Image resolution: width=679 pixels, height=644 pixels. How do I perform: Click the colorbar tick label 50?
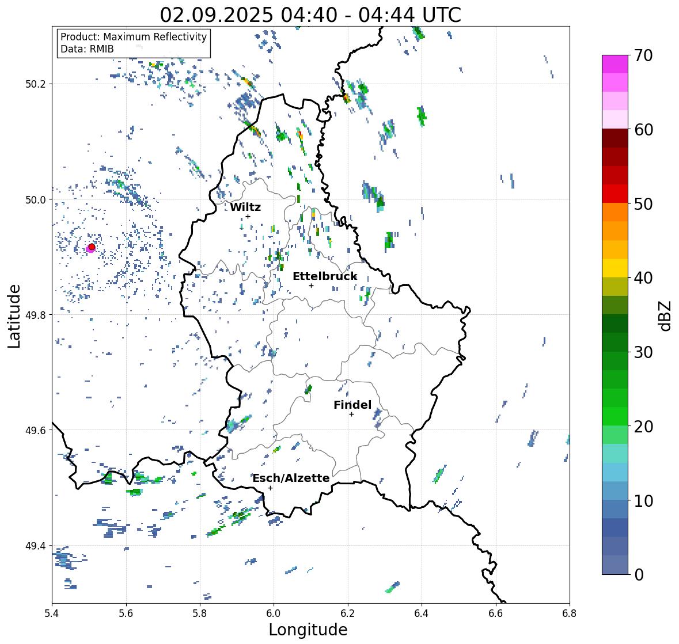[643, 204]
